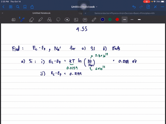Open the more options ellipsis menu
The height and width of the screenshot is (124, 166).
tap(162, 7)
